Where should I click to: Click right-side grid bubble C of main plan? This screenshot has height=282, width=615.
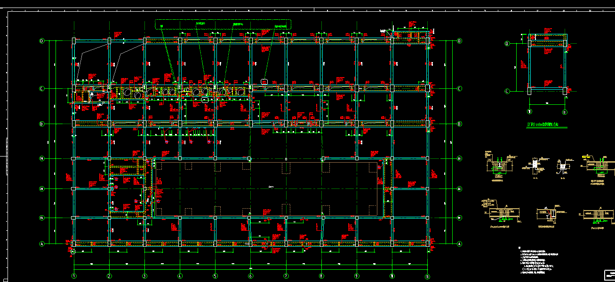point(459,88)
